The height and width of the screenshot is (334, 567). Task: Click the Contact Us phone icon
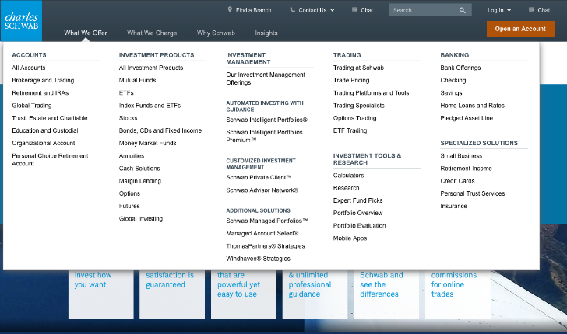pos(292,10)
